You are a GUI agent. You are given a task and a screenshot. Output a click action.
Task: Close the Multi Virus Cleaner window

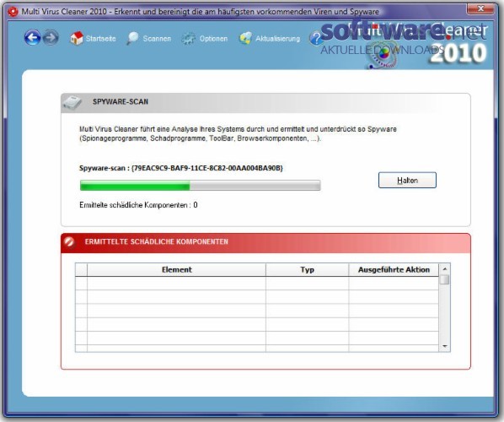(x=480, y=8)
